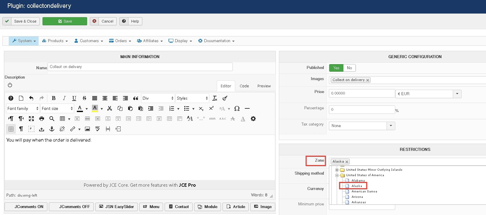Screen dimensions: 486x215
Task: Open the Styles dropdown
Action: click(192, 98)
